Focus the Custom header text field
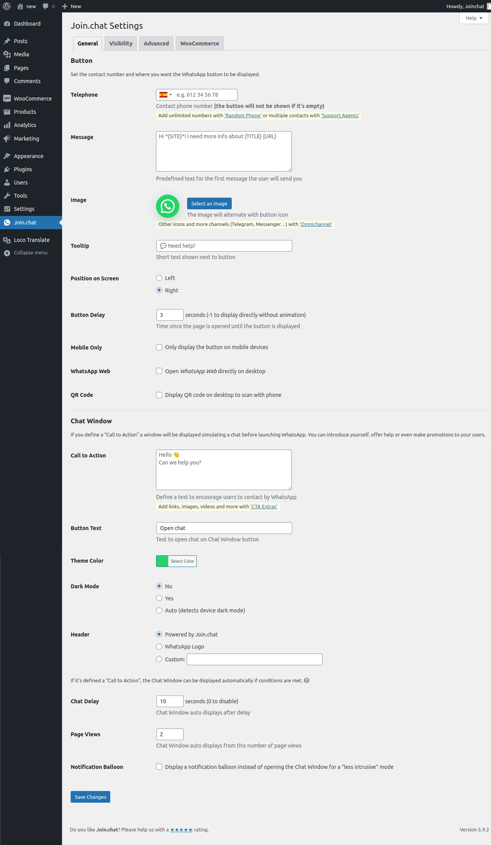 click(255, 659)
